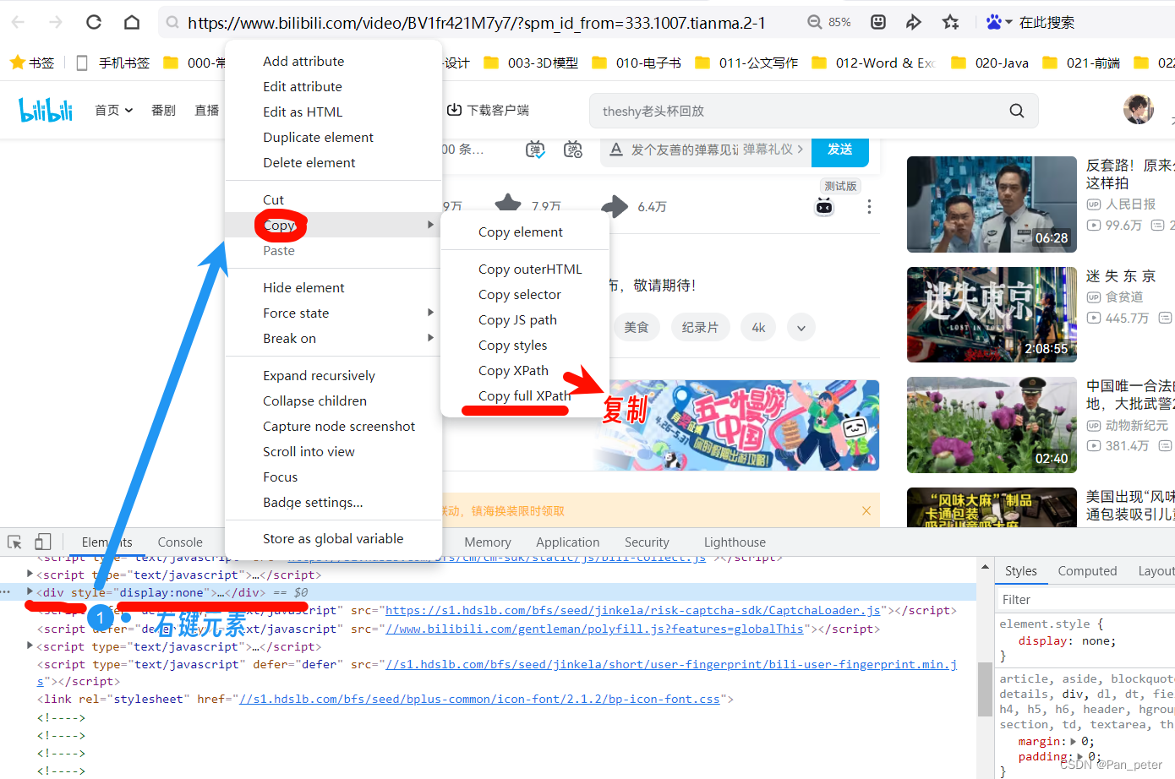Click the small TV robot icon under 测试版
This screenshot has height=779, width=1175.
[824, 207]
